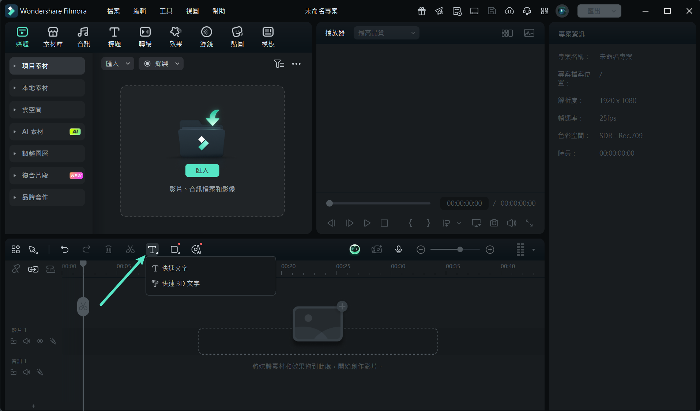Open the 匯入 import dropdown
This screenshot has height=411, width=700.
pyautogui.click(x=118, y=64)
